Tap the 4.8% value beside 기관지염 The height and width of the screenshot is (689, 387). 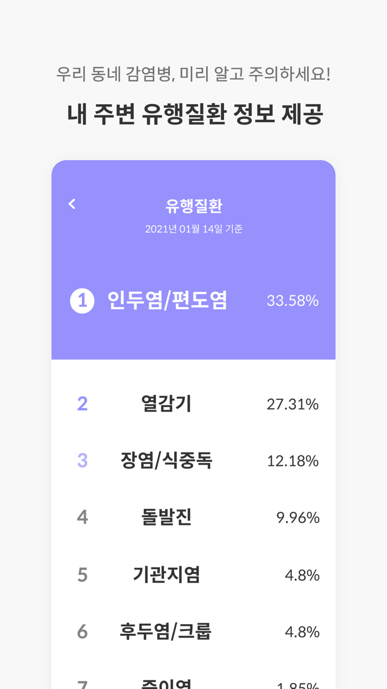pos(301,575)
